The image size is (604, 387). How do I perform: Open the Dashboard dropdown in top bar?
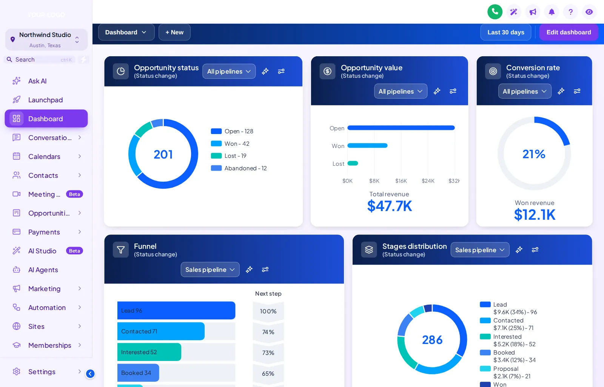(x=126, y=32)
